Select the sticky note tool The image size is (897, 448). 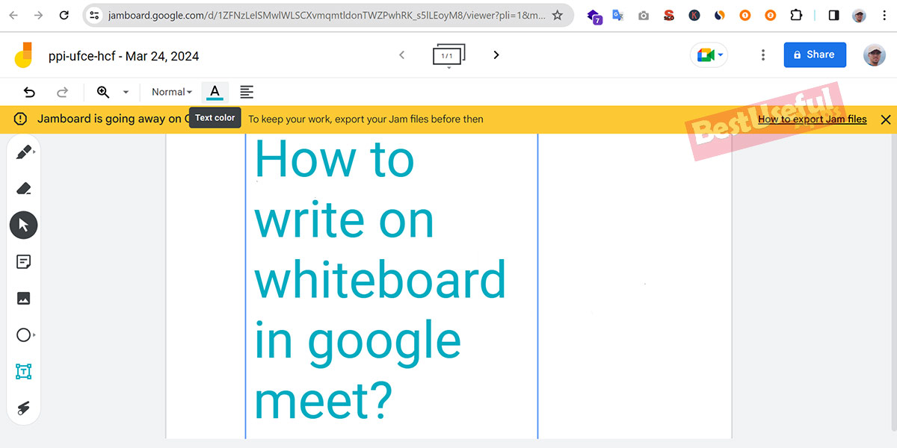[23, 261]
